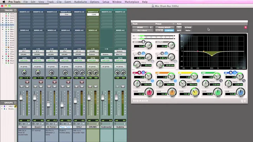Toggle BYPASS on the EQ plug-in
The width and height of the screenshot is (253, 142).
[188, 27]
